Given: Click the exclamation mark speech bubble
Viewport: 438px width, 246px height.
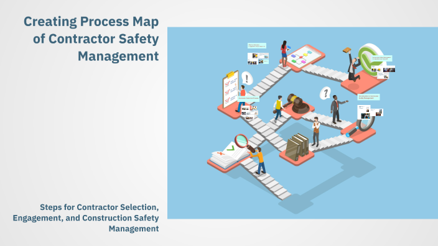Looking at the screenshot, I should [x=247, y=78].
